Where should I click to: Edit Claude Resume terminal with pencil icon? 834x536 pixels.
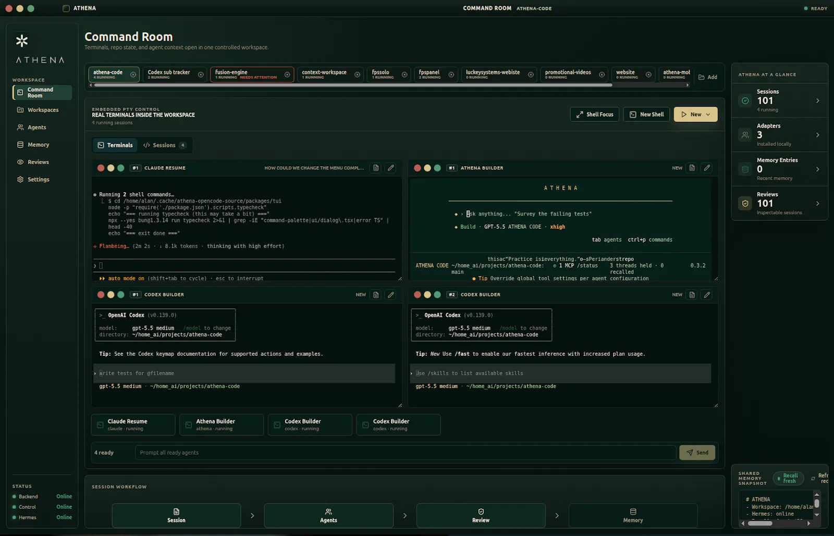[x=391, y=168]
